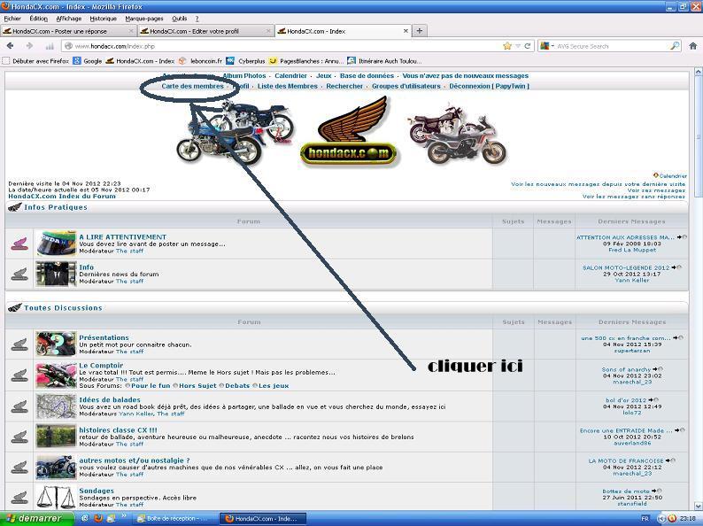Screen dimensions: 703x526
Task: Open the Affichage menu
Action: [68, 19]
